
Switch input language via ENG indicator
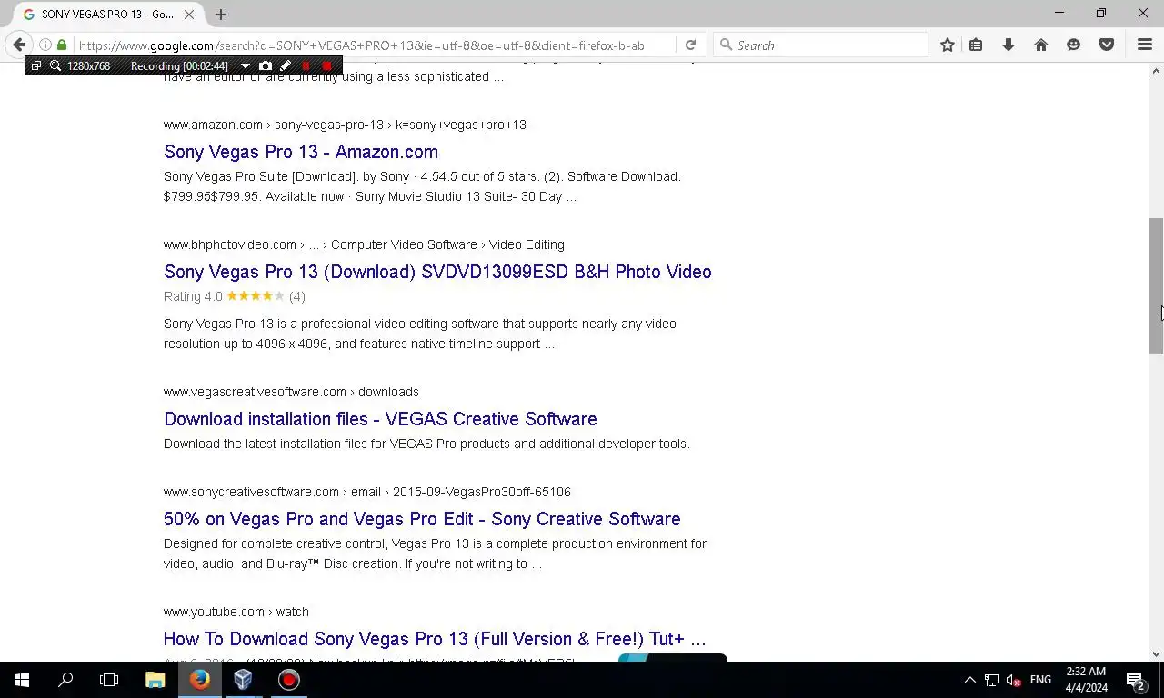coord(1040,680)
